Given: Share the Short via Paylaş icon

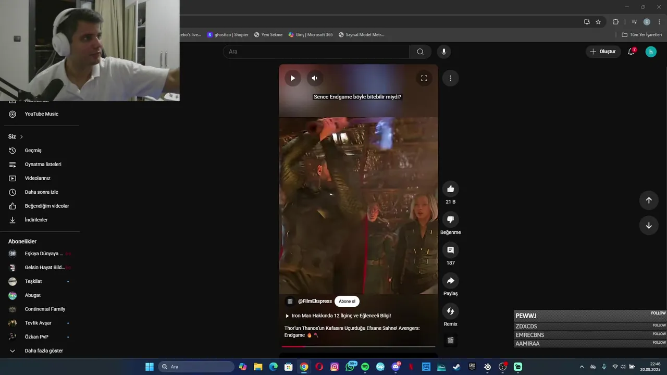Looking at the screenshot, I should [451, 281].
